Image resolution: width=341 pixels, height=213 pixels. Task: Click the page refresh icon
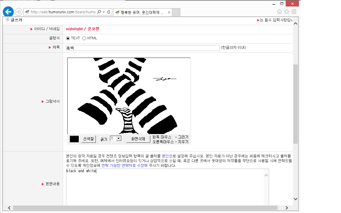point(109,12)
